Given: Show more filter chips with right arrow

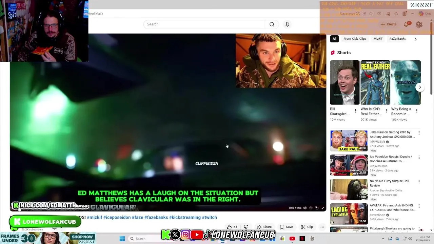Looking at the screenshot, I should point(415,39).
